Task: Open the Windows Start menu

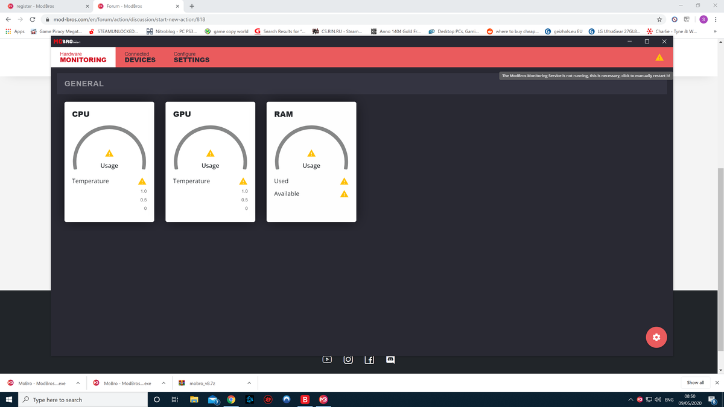Action: (8, 400)
